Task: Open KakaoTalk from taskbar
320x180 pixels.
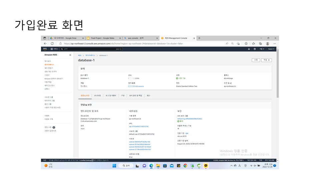Action: [x=206, y=166]
